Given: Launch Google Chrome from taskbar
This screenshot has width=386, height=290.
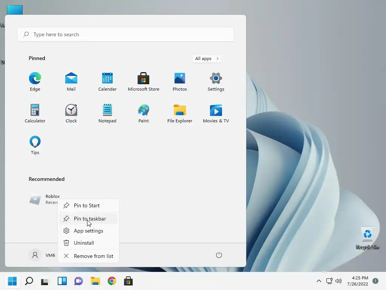Looking at the screenshot, I should click(x=112, y=281).
